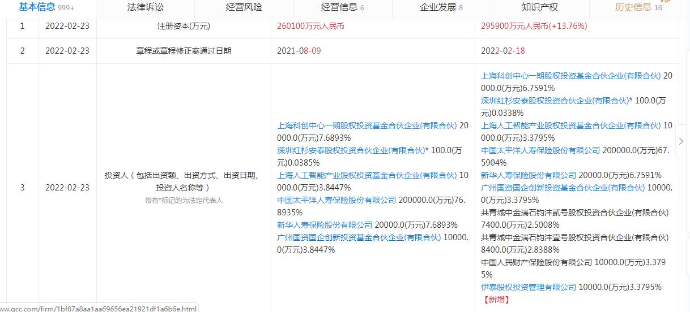The height and width of the screenshot is (312, 690).
Task: Select 295900万元人民币(+13.76%) value
Action: tap(534, 26)
